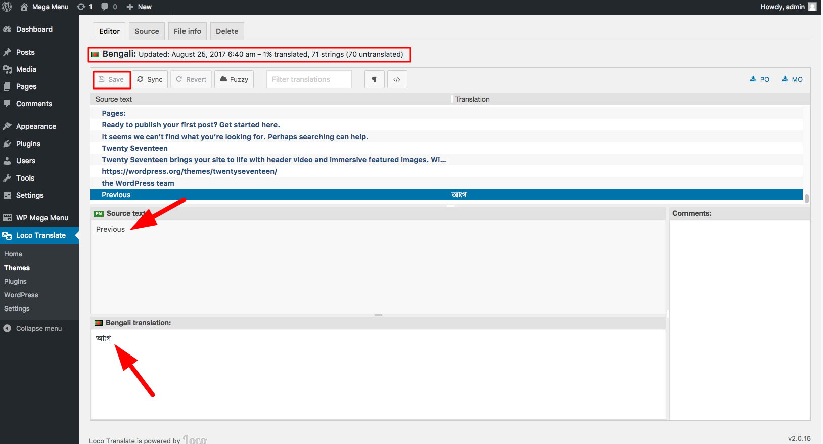The width and height of the screenshot is (823, 444).
Task: Click the Sync button
Action: 150,79
